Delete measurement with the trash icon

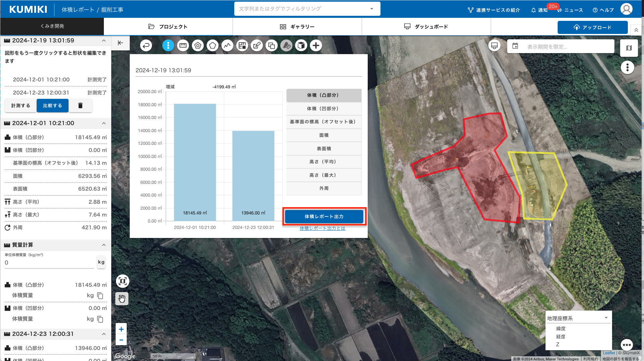[x=80, y=106]
